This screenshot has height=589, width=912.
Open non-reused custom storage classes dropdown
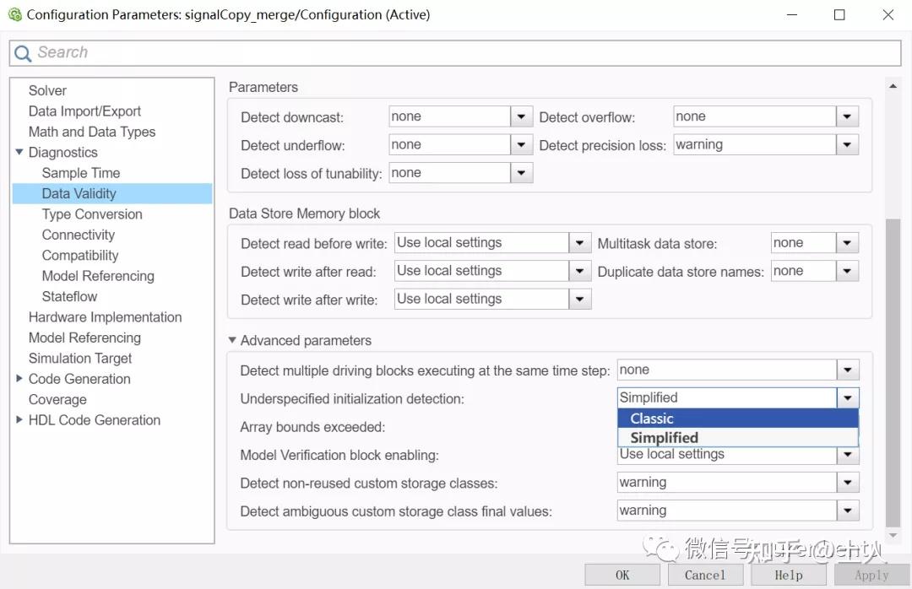(848, 482)
